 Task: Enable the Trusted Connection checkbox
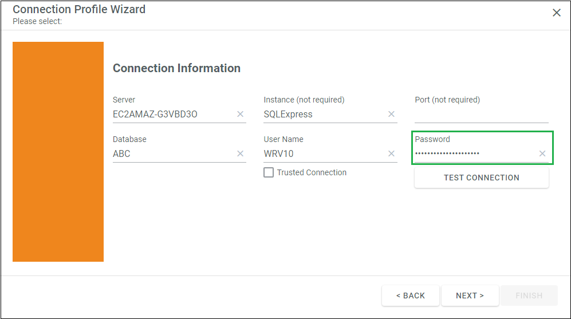tap(269, 172)
